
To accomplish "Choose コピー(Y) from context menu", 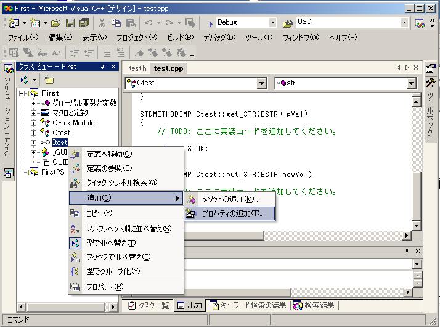I will tap(126, 213).
